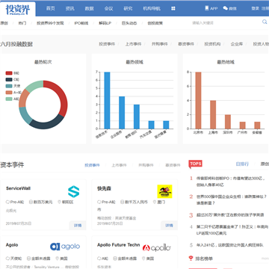Screen dimensions: 269x269
Task: Open the 巨头动态 link
Action: (129, 23)
